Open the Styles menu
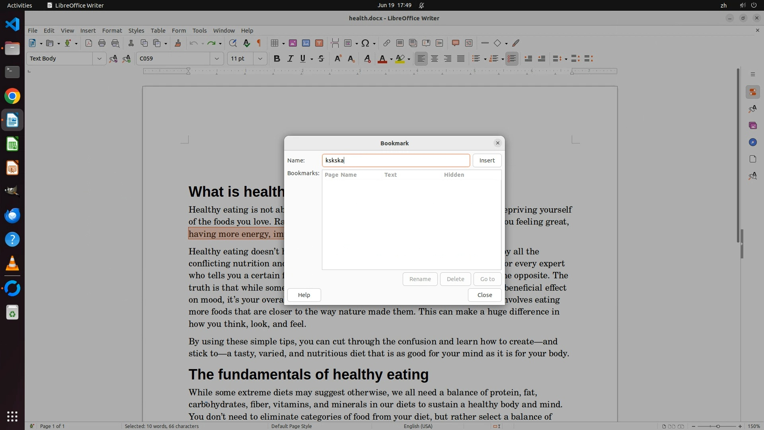The width and height of the screenshot is (764, 430). 136,30
